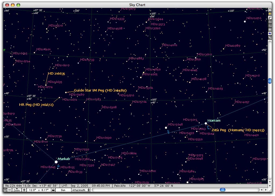Toggle the yellow planet display icon

point(270,14)
